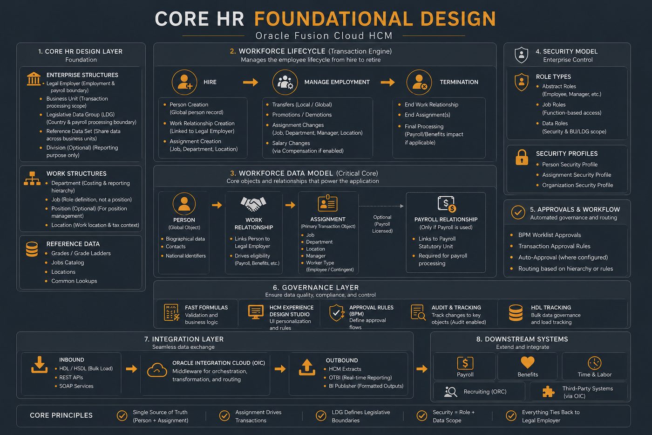Click 'BPM Worklist Approvals' text

tap(550, 235)
